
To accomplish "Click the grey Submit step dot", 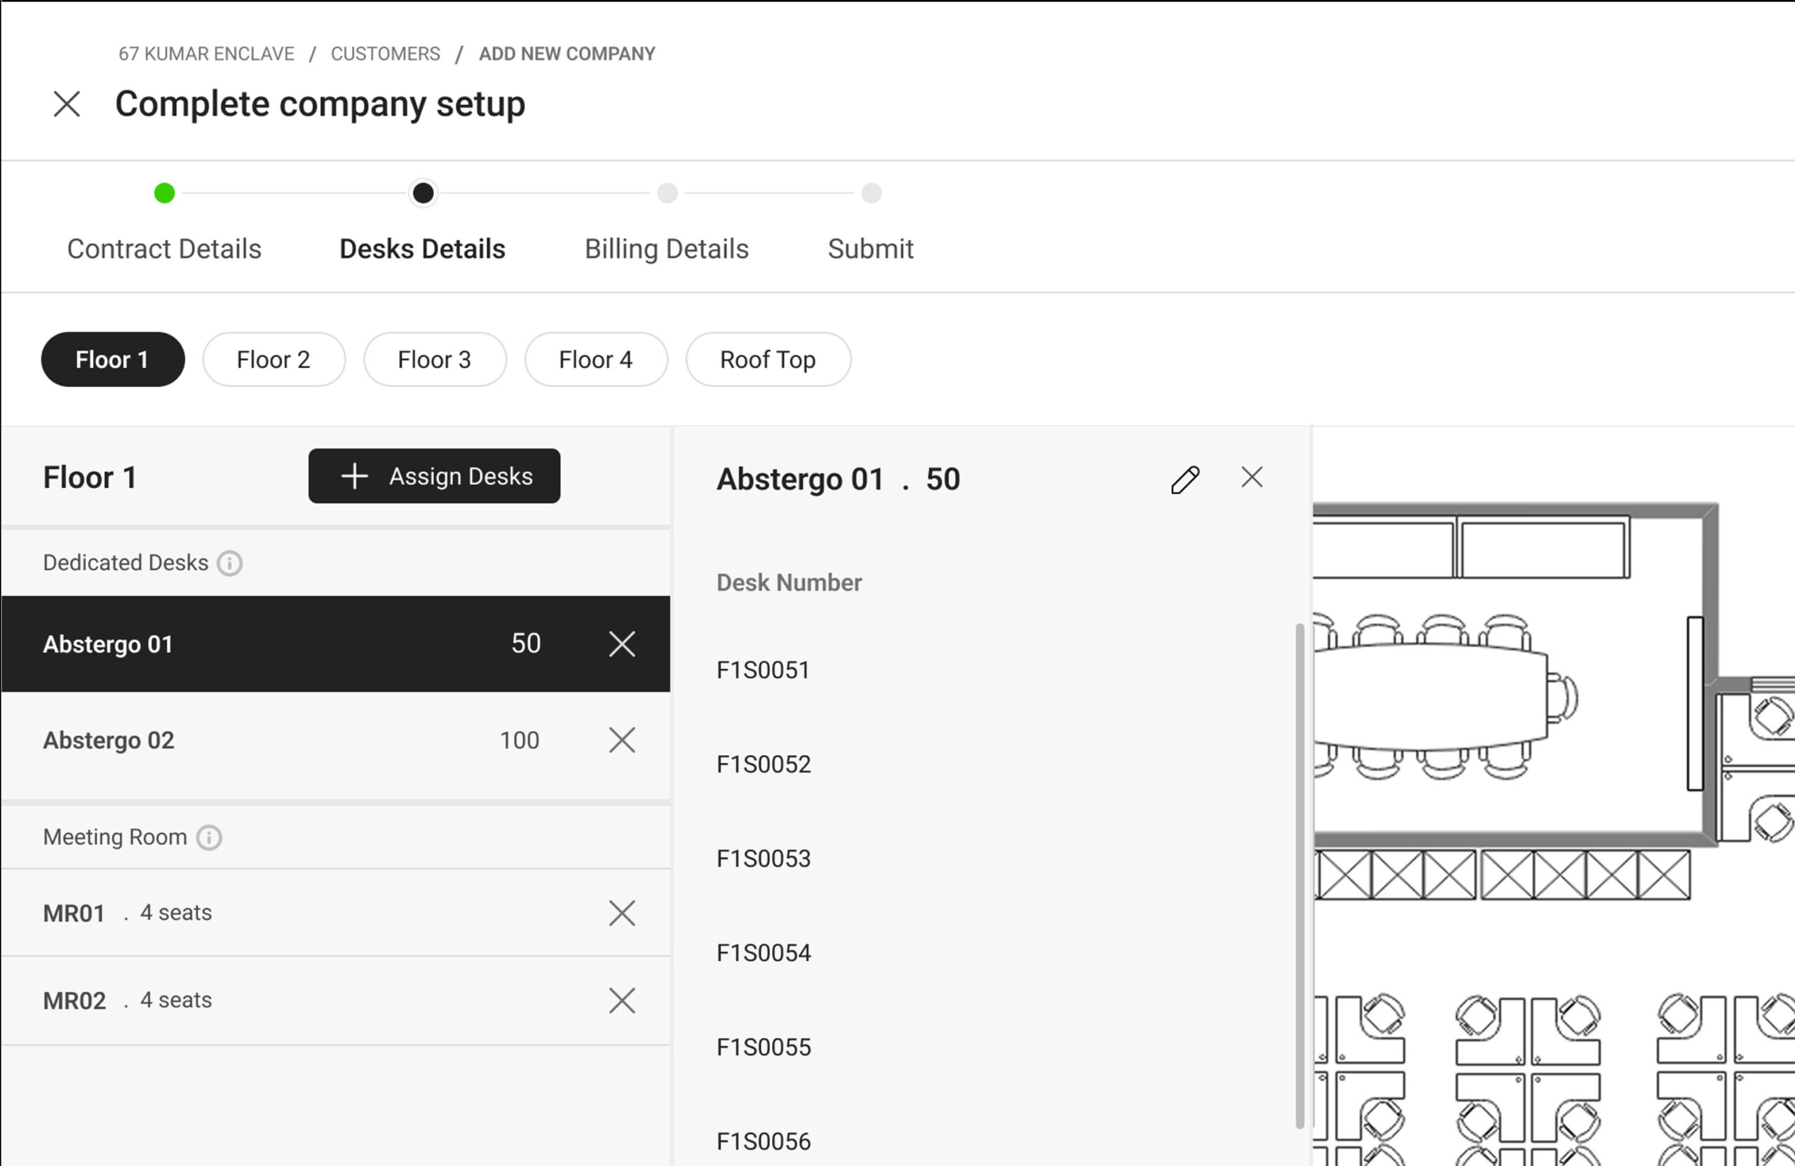I will (x=872, y=194).
